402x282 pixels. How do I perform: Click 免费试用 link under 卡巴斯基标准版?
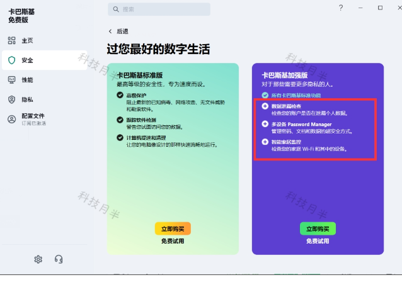(x=173, y=241)
